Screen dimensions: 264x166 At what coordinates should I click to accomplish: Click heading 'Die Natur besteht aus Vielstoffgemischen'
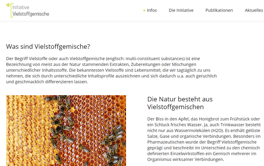[180, 103]
